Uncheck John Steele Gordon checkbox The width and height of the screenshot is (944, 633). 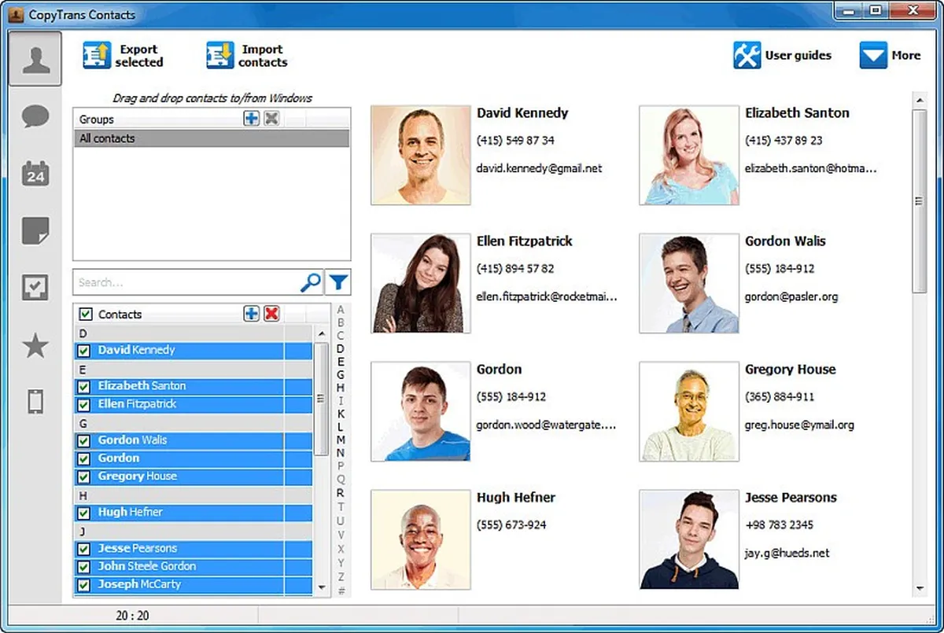[x=84, y=567]
